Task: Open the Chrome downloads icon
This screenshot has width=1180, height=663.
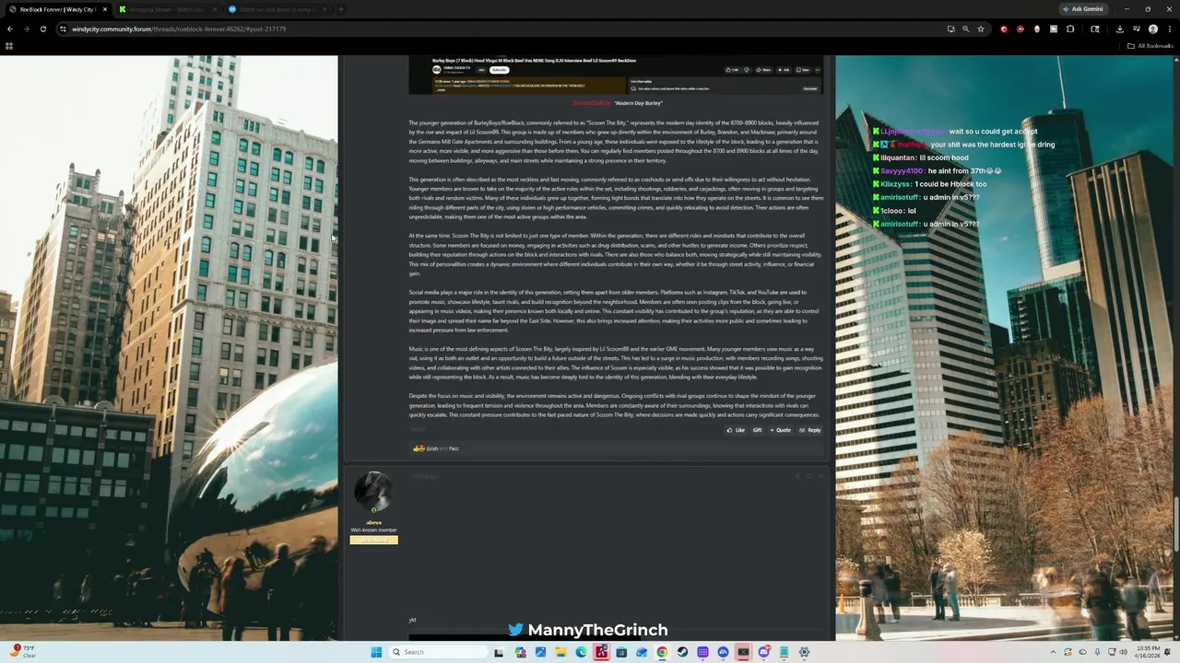Action: [x=1119, y=29]
